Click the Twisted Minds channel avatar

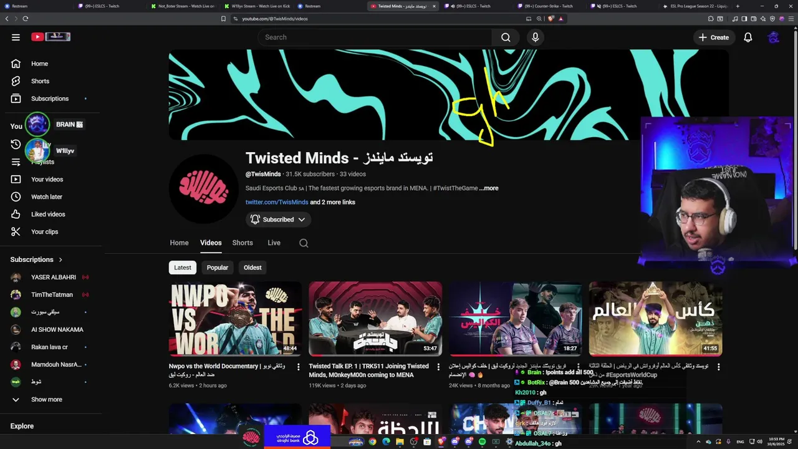(204, 188)
